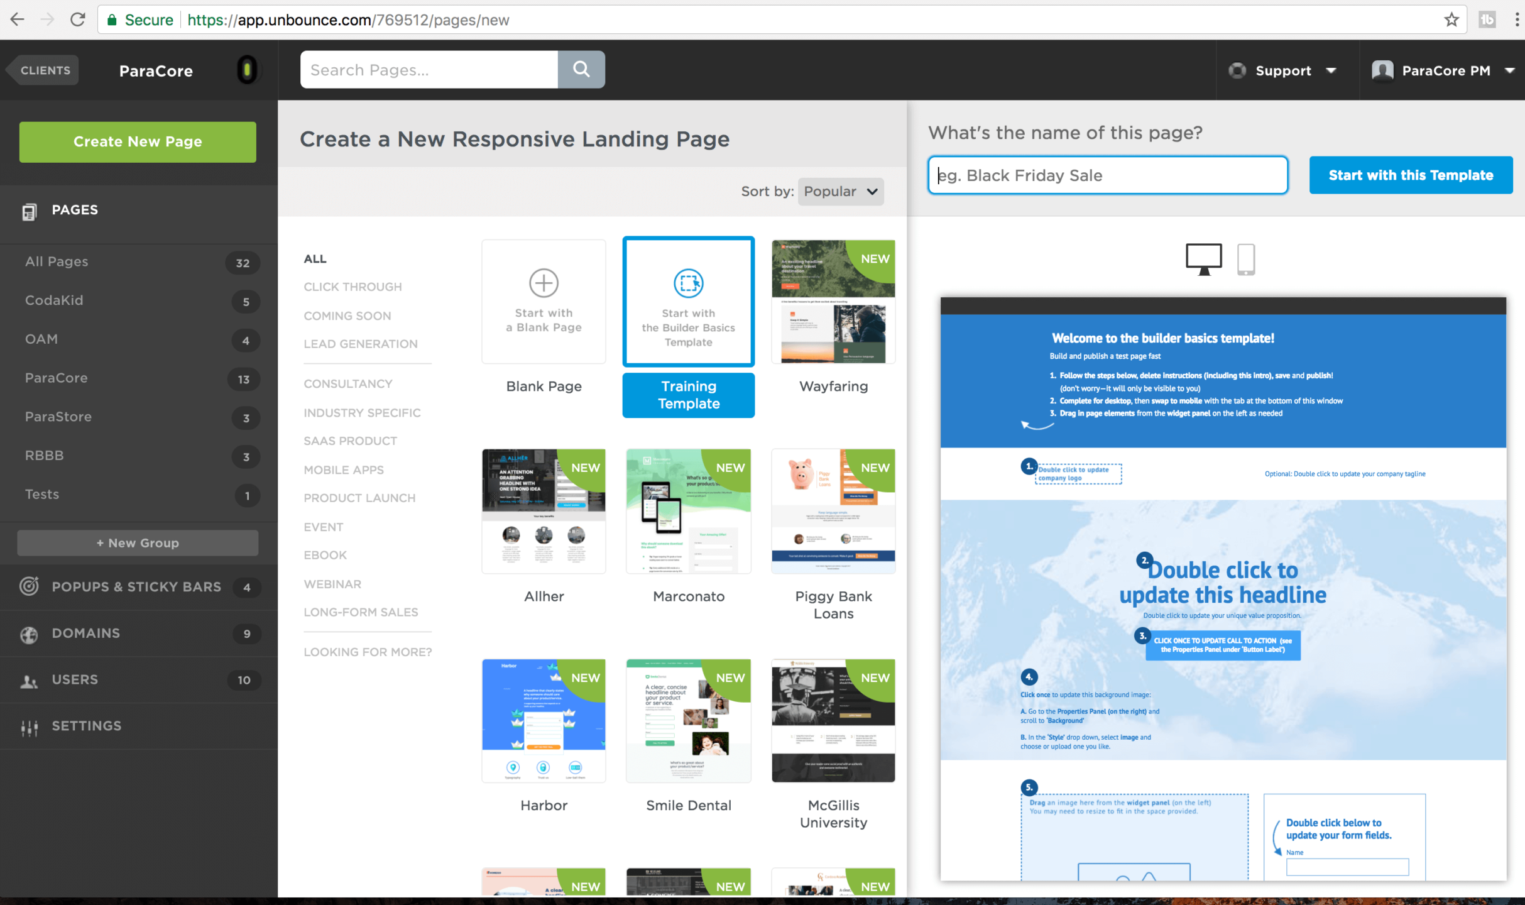Open the ParaCore PM account menu

click(x=1444, y=70)
